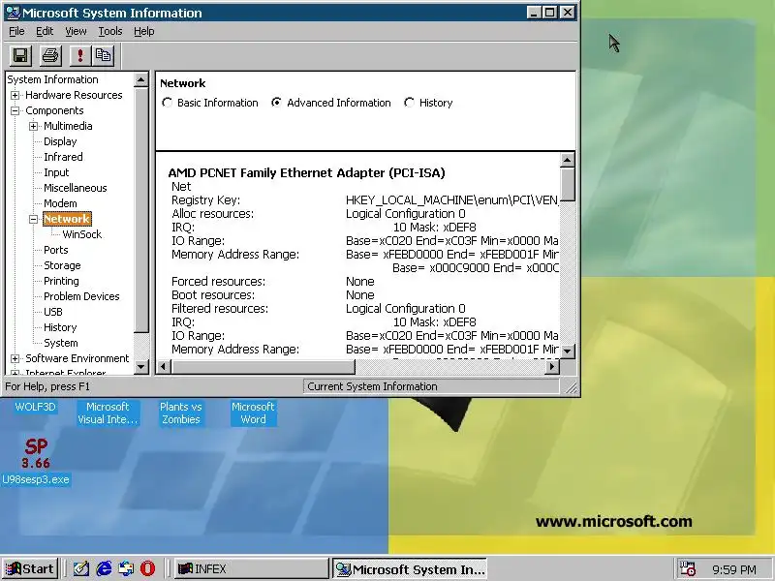Click the Internet Explorer quick launch icon
The image size is (775, 581).
coord(104,568)
